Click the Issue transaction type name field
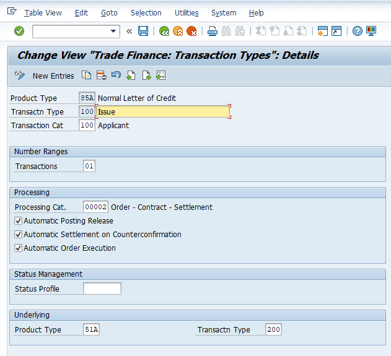Screen dimensions: 391x356 tap(162, 111)
